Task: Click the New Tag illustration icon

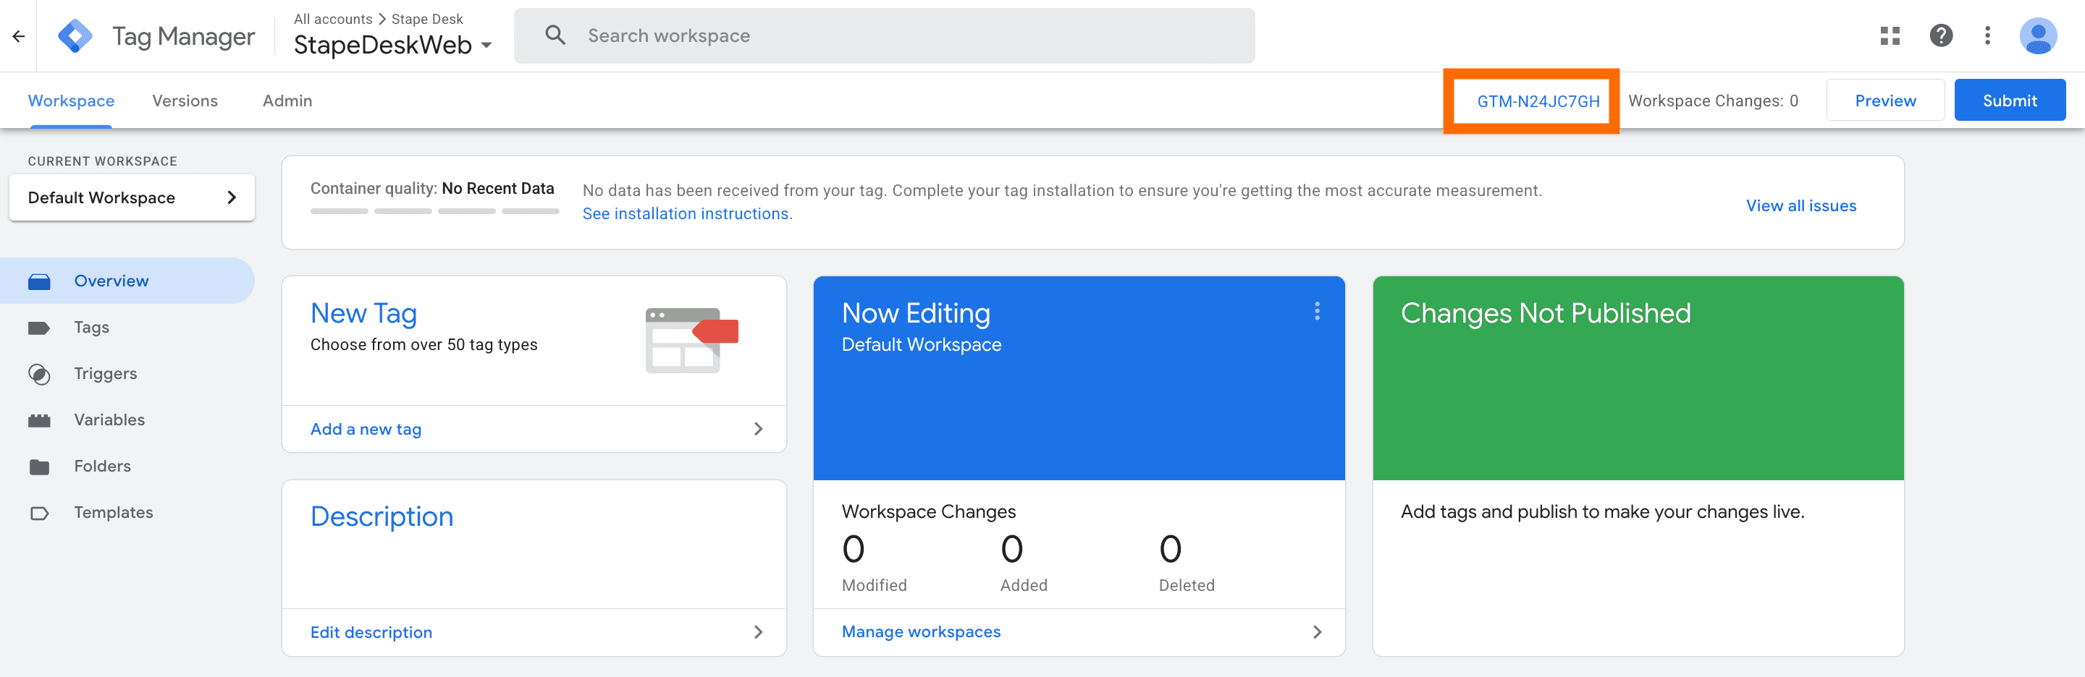Action: [x=692, y=340]
